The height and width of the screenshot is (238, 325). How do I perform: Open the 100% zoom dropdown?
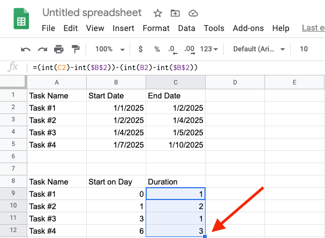coord(109,49)
